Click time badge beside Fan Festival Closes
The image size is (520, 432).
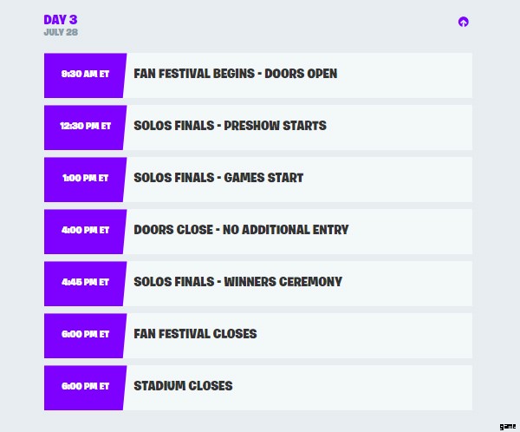[x=85, y=335]
